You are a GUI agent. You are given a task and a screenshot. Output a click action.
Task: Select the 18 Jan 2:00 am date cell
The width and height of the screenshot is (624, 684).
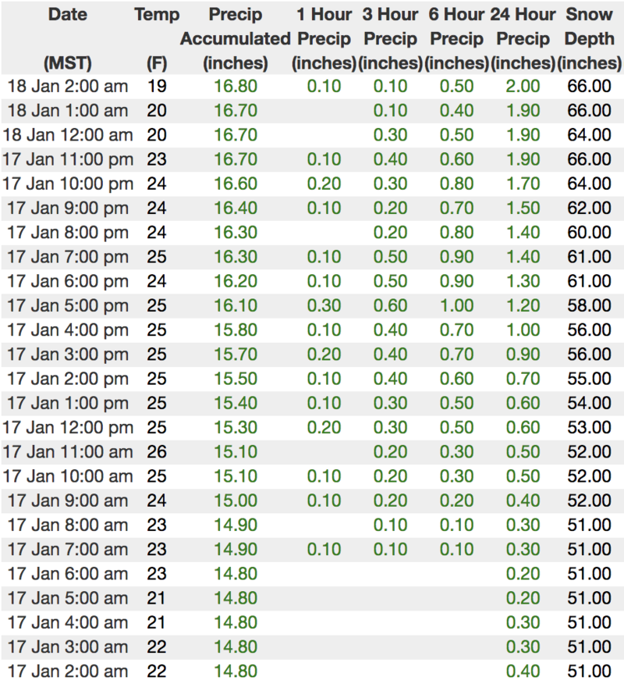pyautogui.click(x=67, y=86)
